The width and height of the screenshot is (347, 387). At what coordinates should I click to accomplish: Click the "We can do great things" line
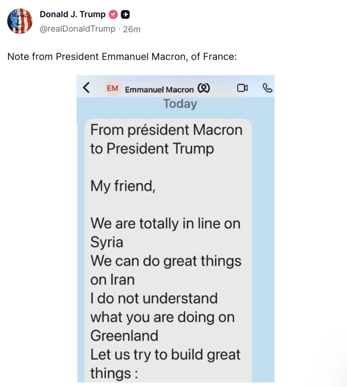coord(166,261)
